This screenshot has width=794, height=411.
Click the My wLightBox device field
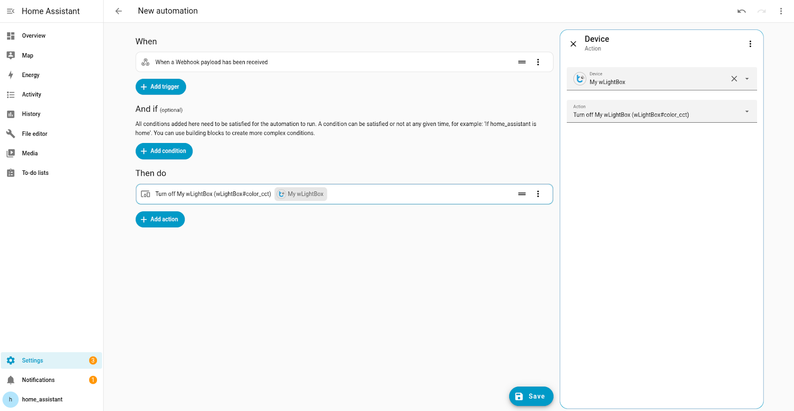(662, 79)
